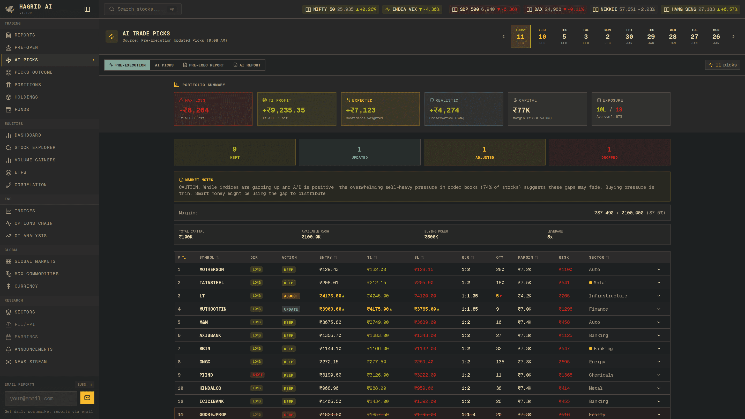Open Global Markets globe item
The height and width of the screenshot is (419, 745).
[x=35, y=261]
